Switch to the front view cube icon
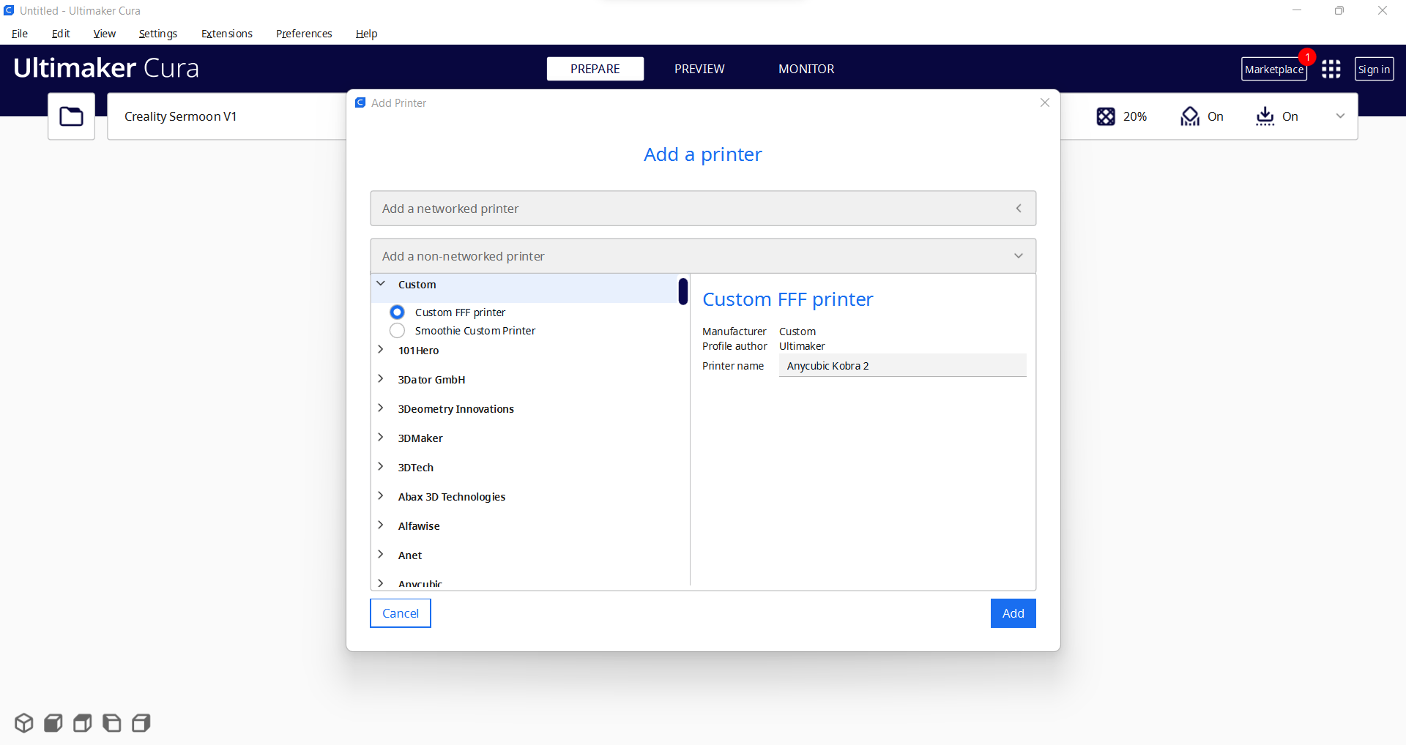The width and height of the screenshot is (1406, 745). coord(53,723)
